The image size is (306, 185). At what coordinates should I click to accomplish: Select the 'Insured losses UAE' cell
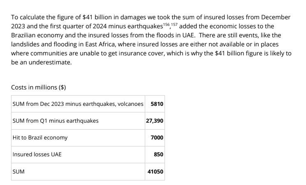pyautogui.click(x=37, y=155)
